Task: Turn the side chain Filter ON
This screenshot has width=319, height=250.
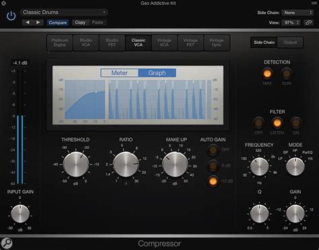Action: pos(295,123)
